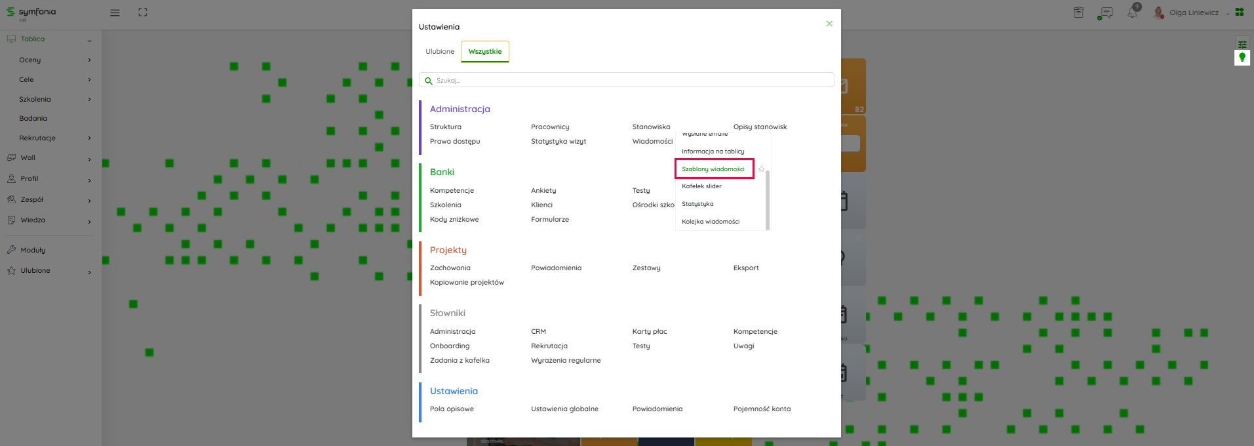Screen dimensions: 1254x446
Task: Open the sliders settings icon
Action: click(1242, 44)
